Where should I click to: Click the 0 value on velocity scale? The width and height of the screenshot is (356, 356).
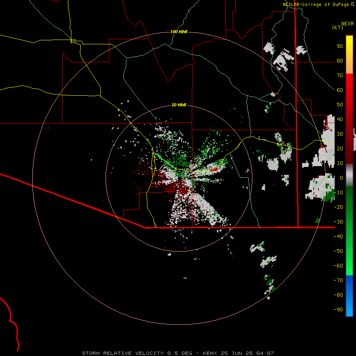click(x=341, y=178)
